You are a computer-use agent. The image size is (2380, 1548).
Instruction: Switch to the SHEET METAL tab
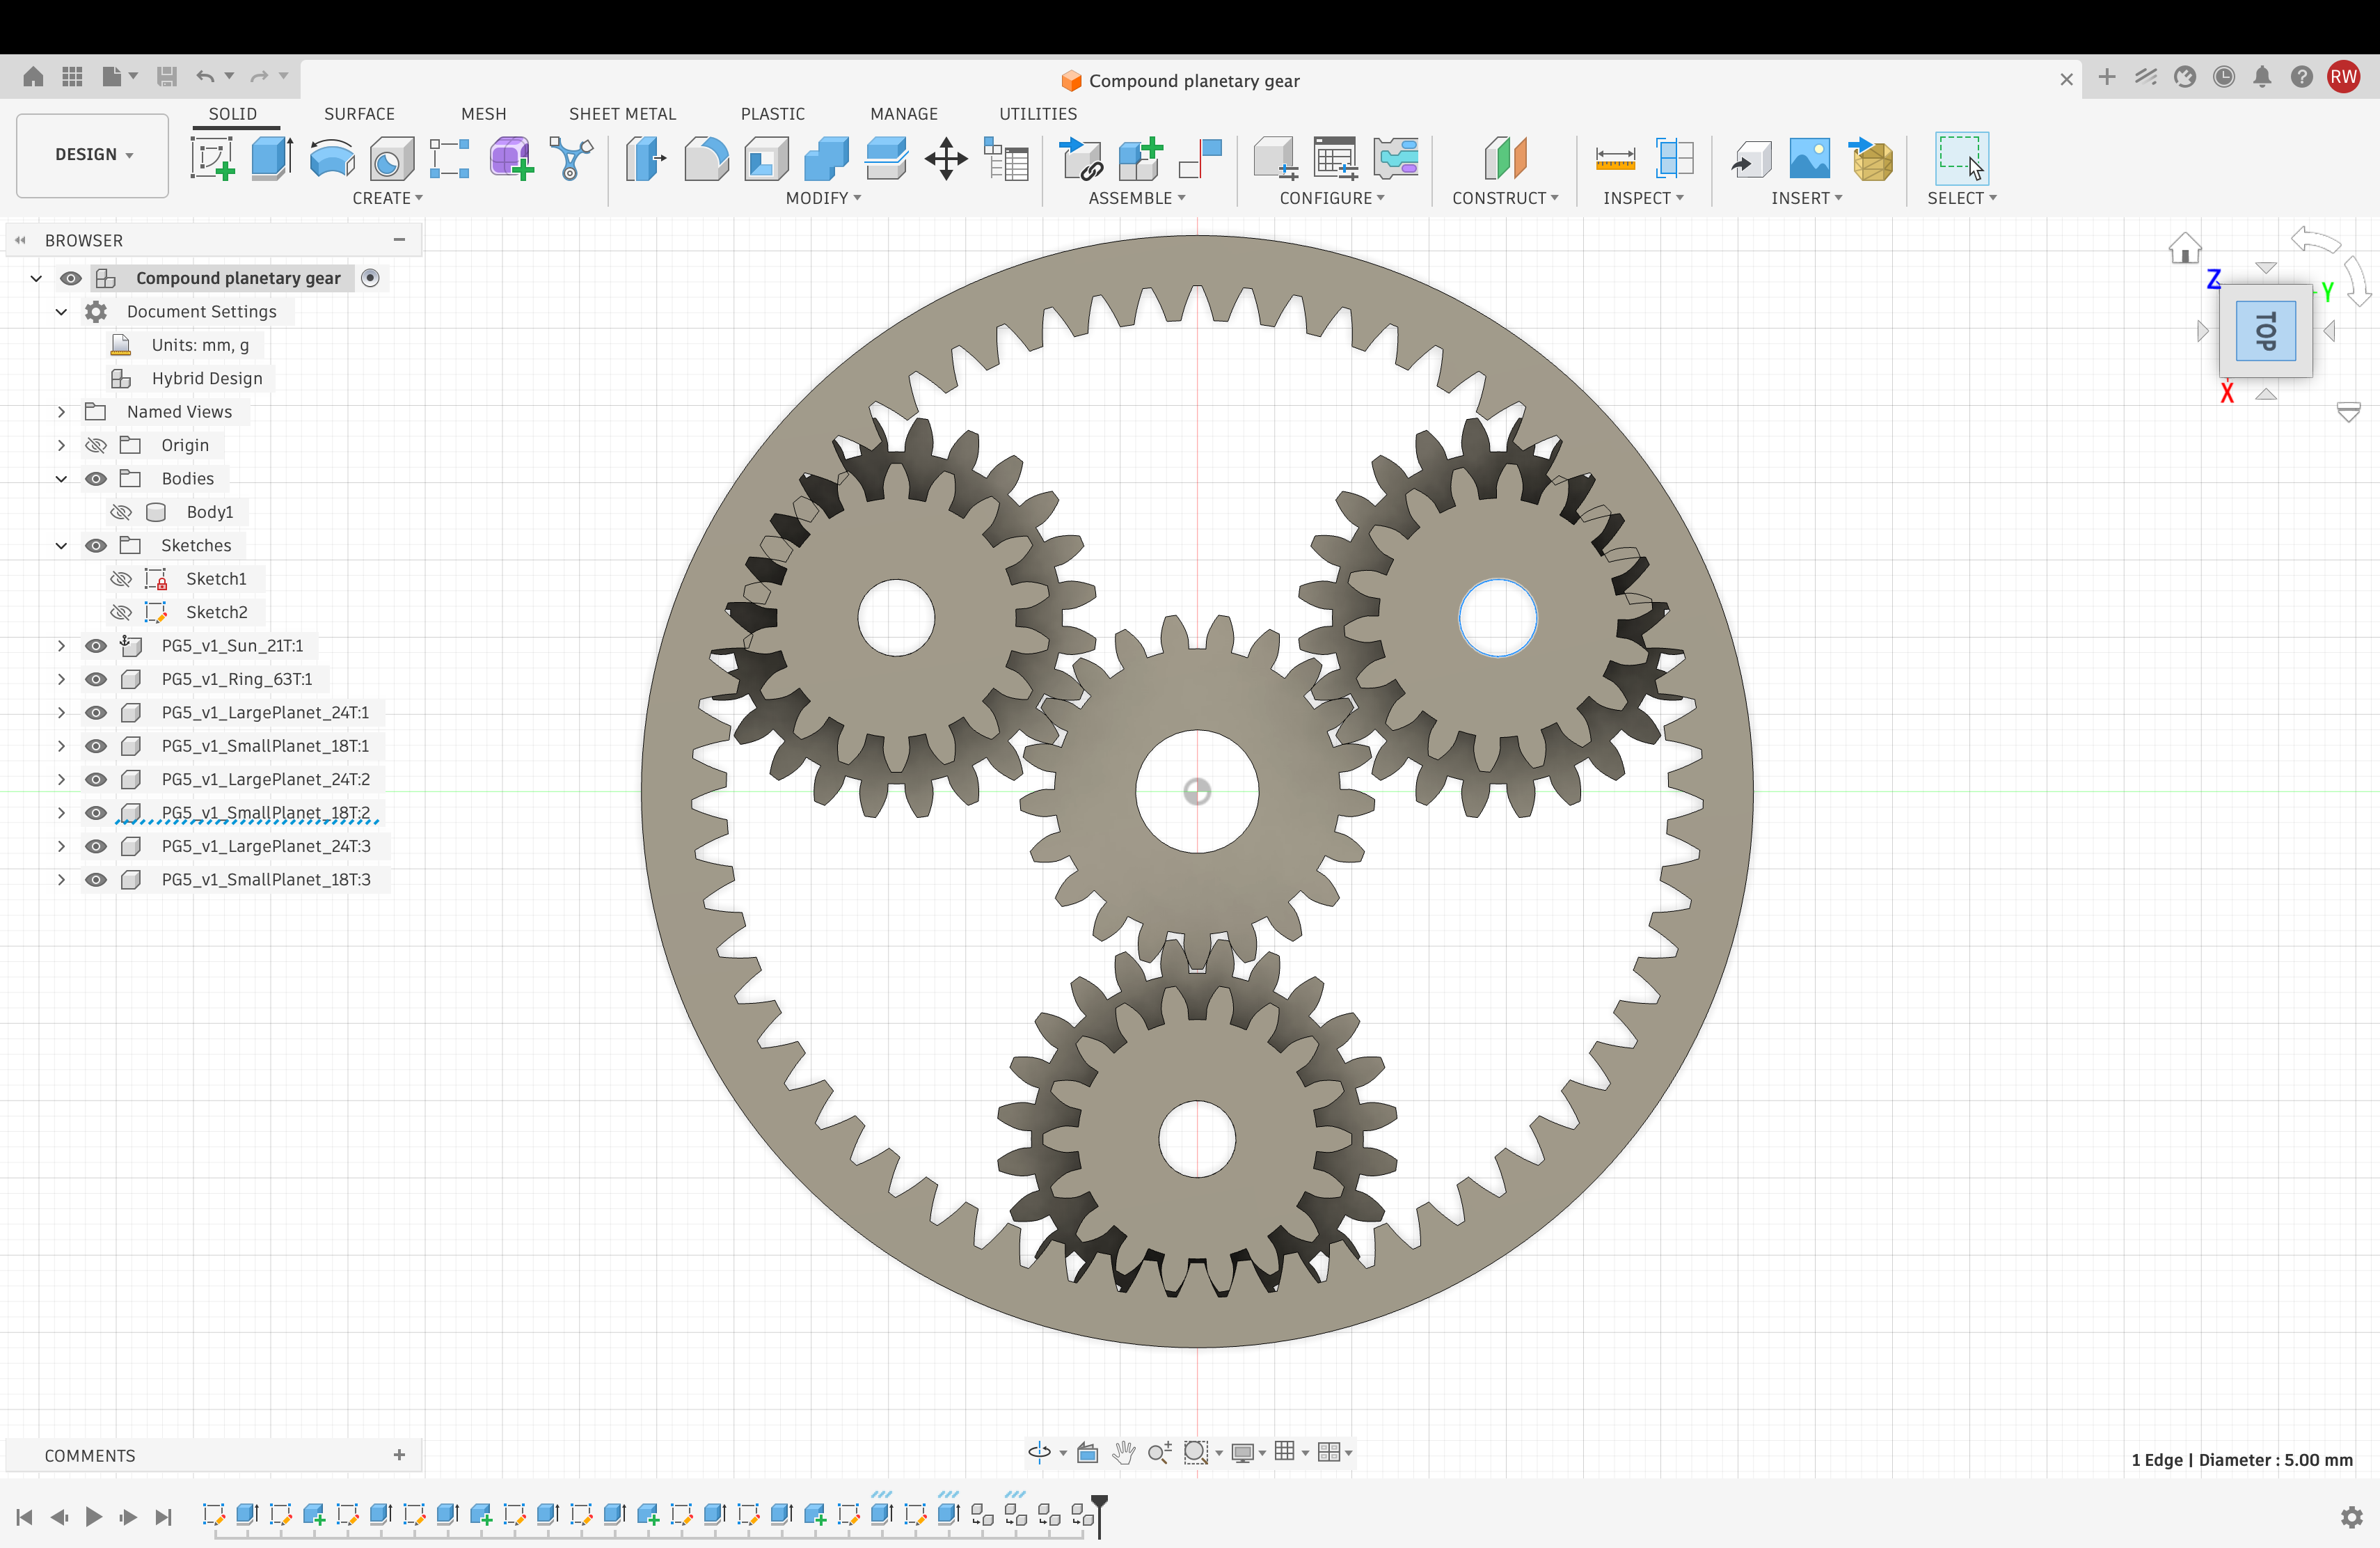click(x=622, y=114)
